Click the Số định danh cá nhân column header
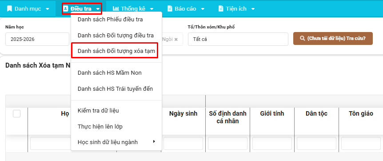The height and width of the screenshot is (161, 383). tap(227, 117)
